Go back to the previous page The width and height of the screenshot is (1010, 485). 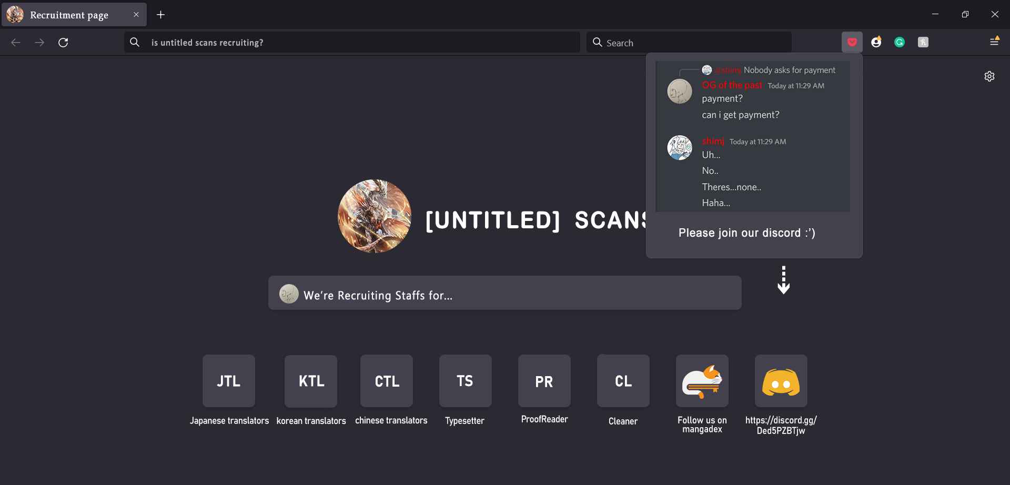point(16,43)
